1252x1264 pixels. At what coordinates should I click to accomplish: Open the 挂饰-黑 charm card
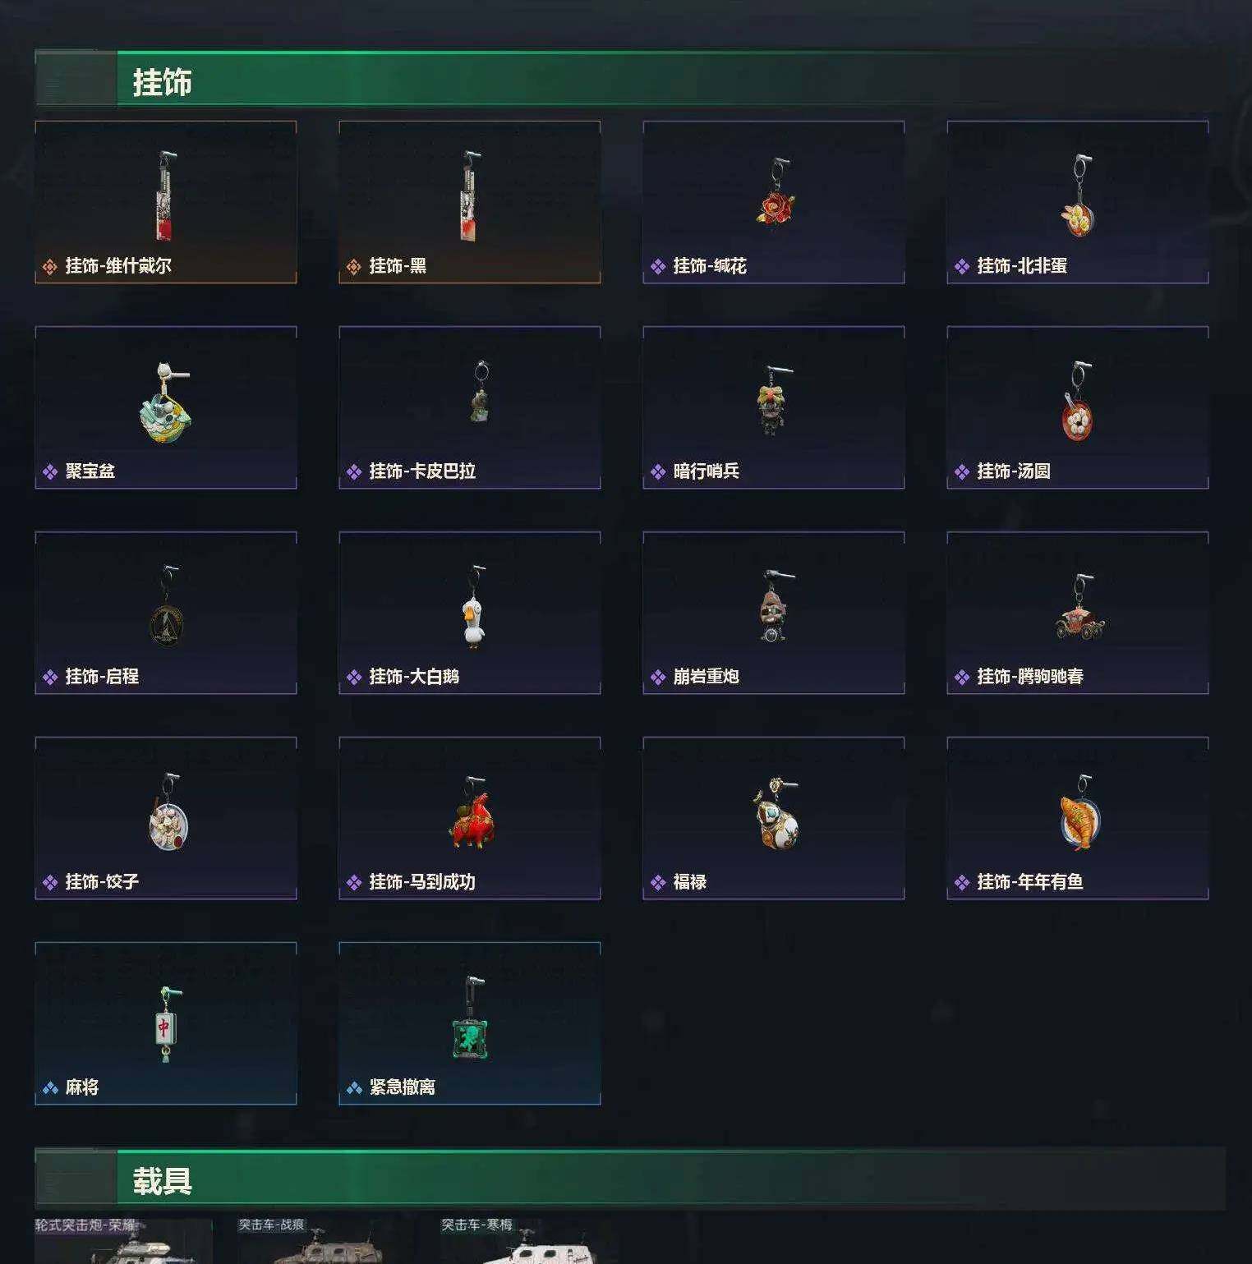click(x=470, y=202)
